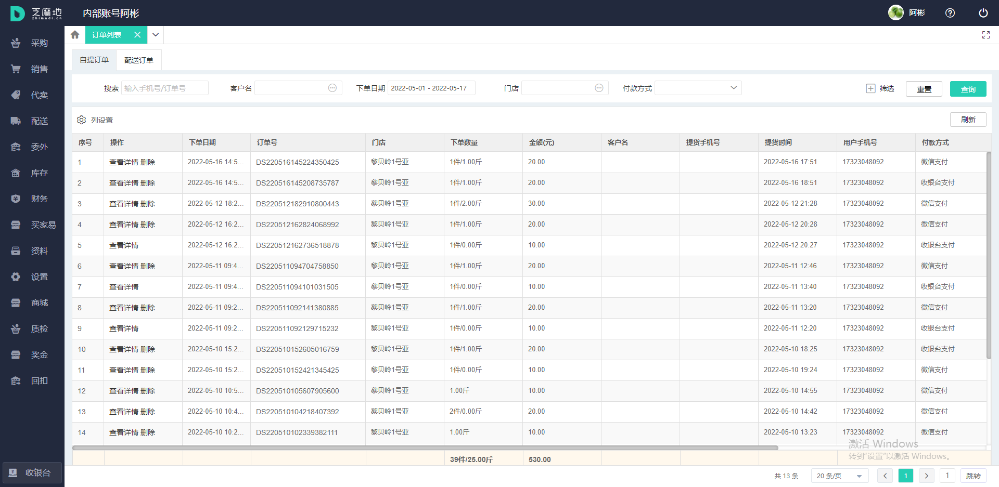This screenshot has height=487, width=999.
Task: Toggle fullscreen with the expand icon
Action: pyautogui.click(x=985, y=35)
